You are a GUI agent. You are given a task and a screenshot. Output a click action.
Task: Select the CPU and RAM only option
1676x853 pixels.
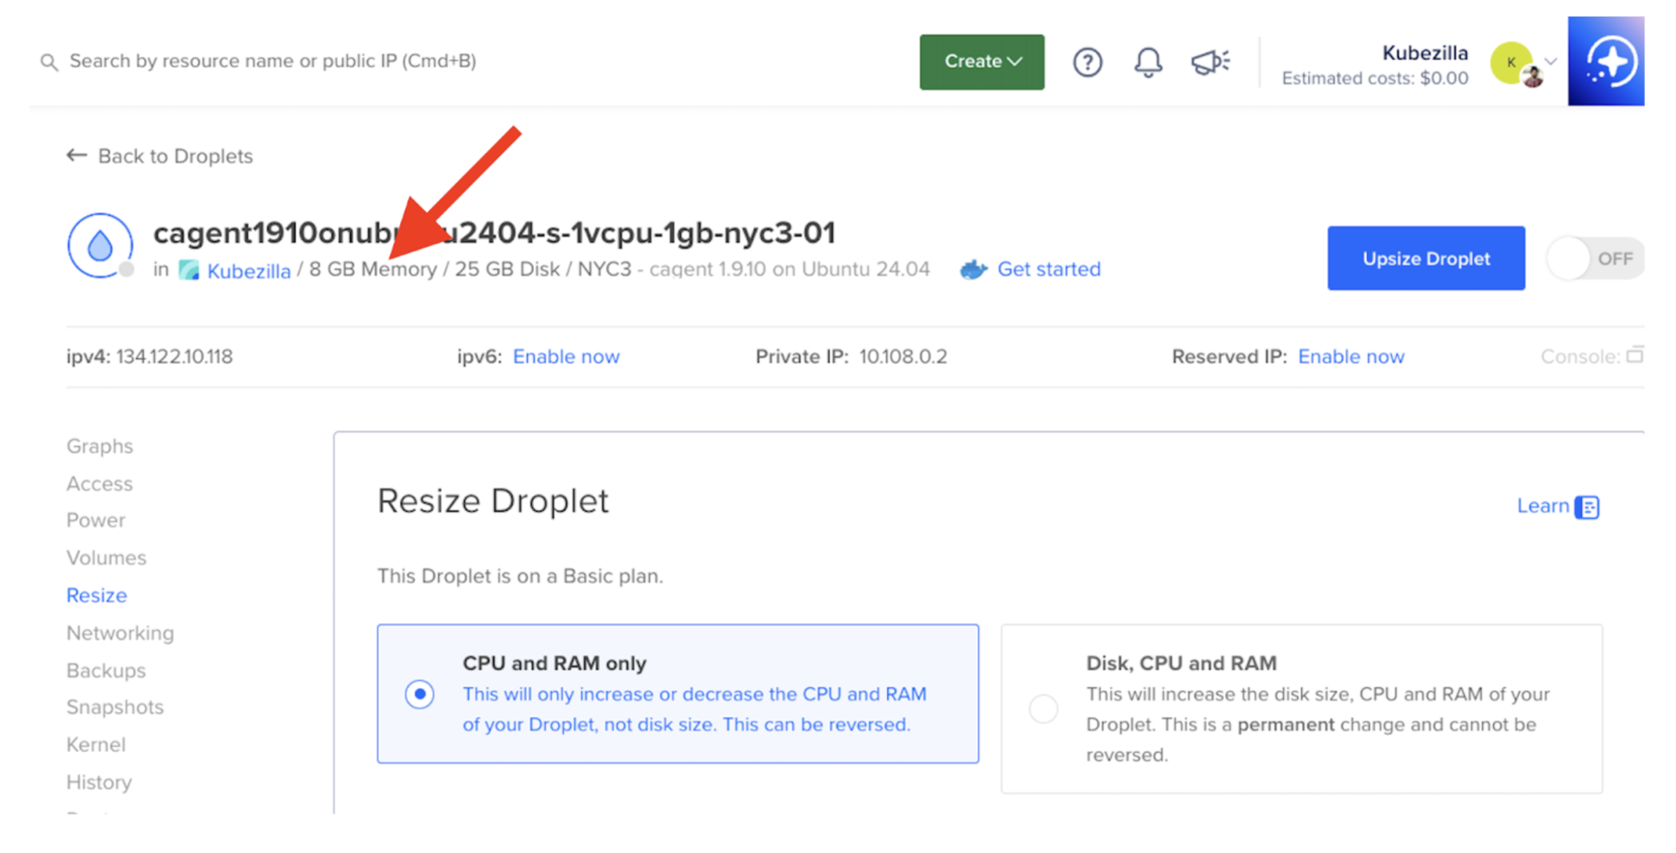point(419,694)
